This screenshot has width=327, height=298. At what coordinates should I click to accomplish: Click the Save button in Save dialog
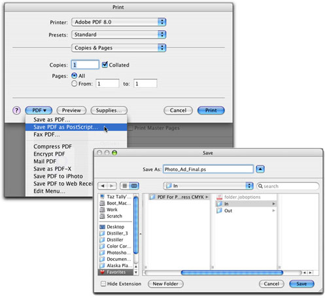point(301,284)
